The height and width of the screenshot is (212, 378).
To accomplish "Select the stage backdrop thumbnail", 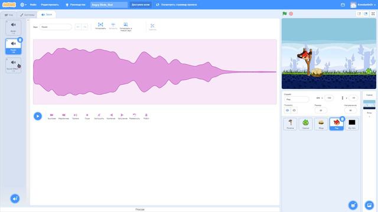I will pyautogui.click(x=369, y=105).
